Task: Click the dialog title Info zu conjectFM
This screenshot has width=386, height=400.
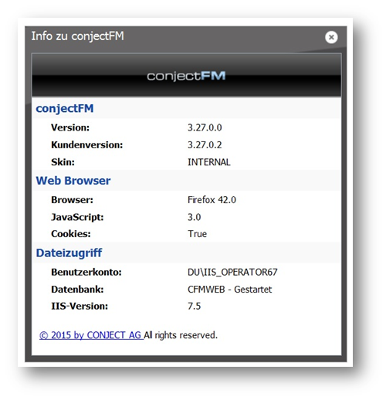Action: click(78, 36)
